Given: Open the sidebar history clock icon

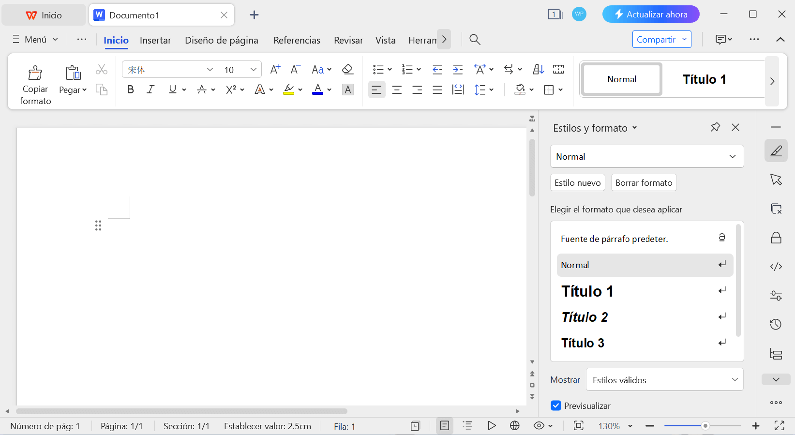Looking at the screenshot, I should click(x=776, y=324).
